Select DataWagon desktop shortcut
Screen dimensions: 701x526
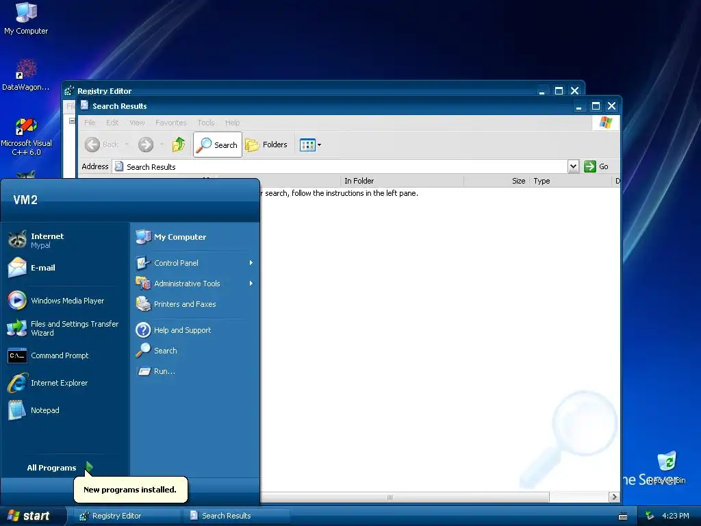26,74
